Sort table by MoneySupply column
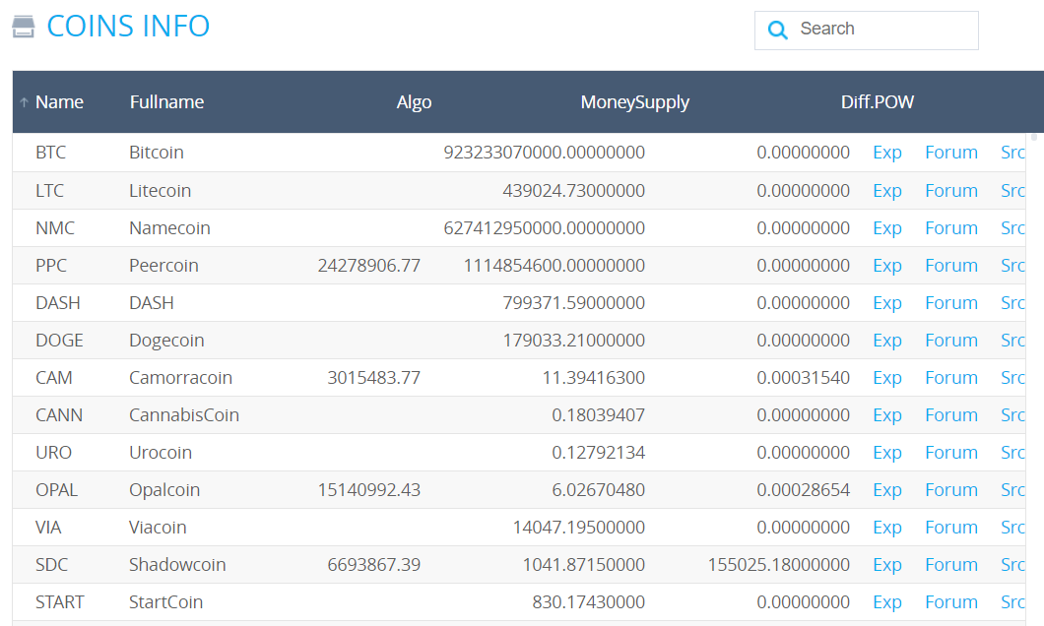Viewport: 1044px width, 626px height. pyautogui.click(x=634, y=102)
